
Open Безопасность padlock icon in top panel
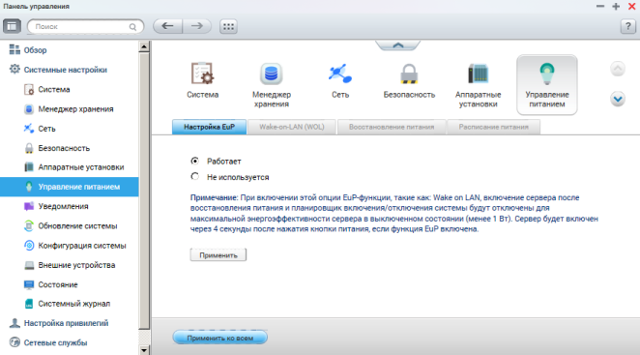[x=409, y=74]
